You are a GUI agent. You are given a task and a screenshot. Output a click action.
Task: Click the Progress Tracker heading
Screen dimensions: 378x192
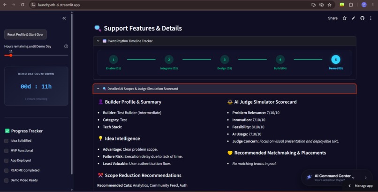(x=27, y=131)
